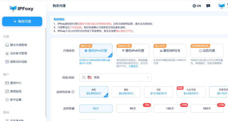Expand the 国家/地区 dropdown arrow
Viewport: 228px width, 121px height.
coord(148,77)
